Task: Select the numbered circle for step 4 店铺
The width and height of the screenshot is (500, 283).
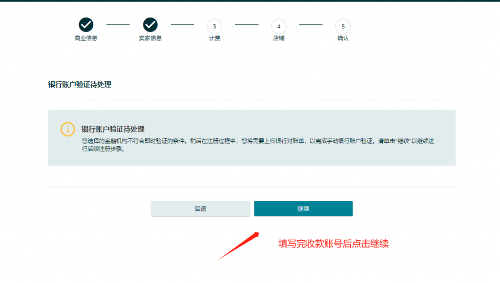Action: click(x=279, y=26)
